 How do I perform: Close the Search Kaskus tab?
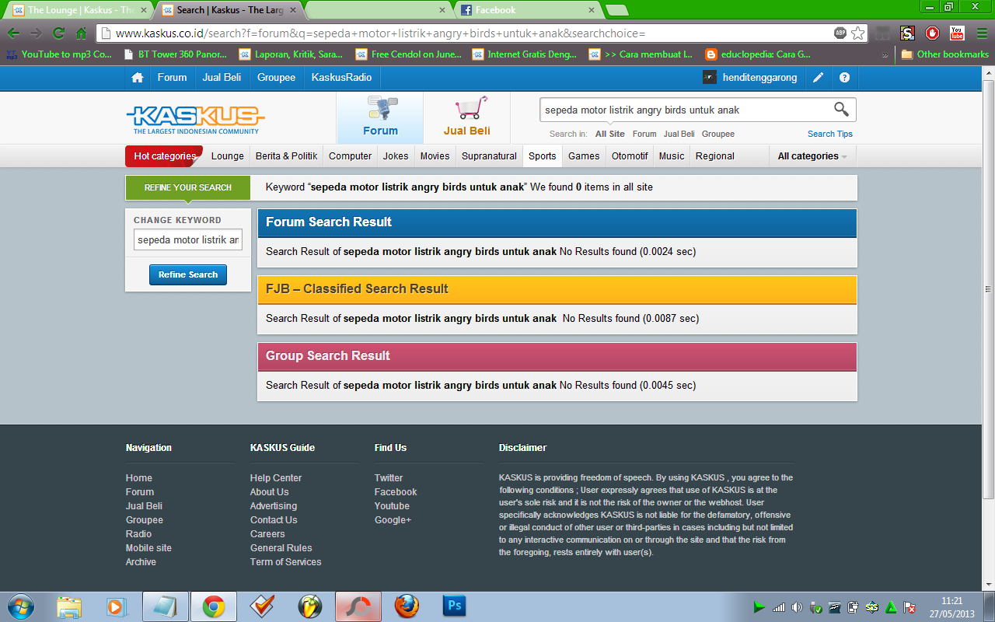(292, 10)
